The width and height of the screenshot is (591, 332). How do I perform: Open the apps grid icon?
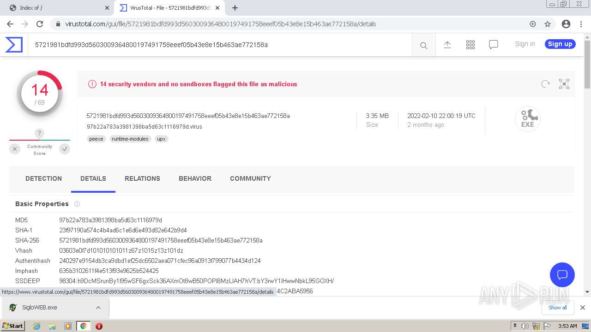tap(470, 45)
